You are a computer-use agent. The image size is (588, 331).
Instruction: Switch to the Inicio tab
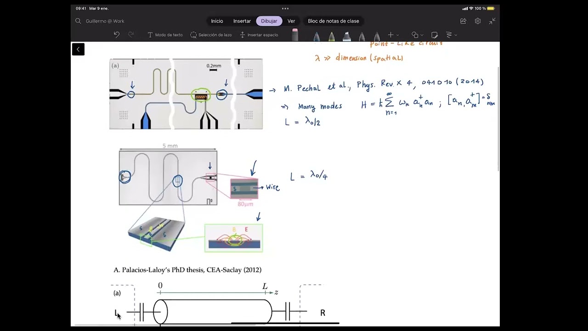point(217,21)
